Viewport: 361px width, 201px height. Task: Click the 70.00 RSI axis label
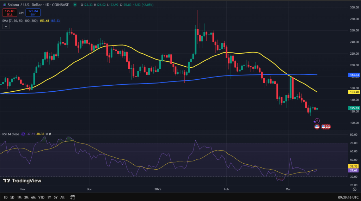pyautogui.click(x=354, y=143)
